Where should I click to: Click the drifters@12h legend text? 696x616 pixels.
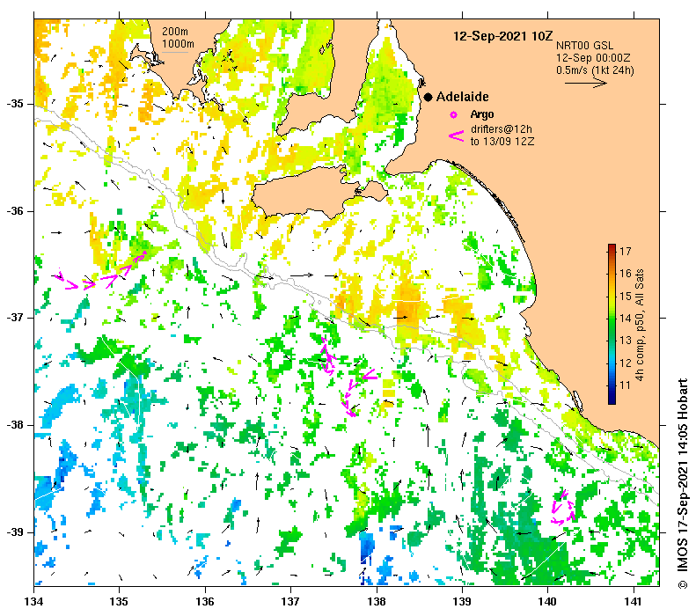coord(502,129)
